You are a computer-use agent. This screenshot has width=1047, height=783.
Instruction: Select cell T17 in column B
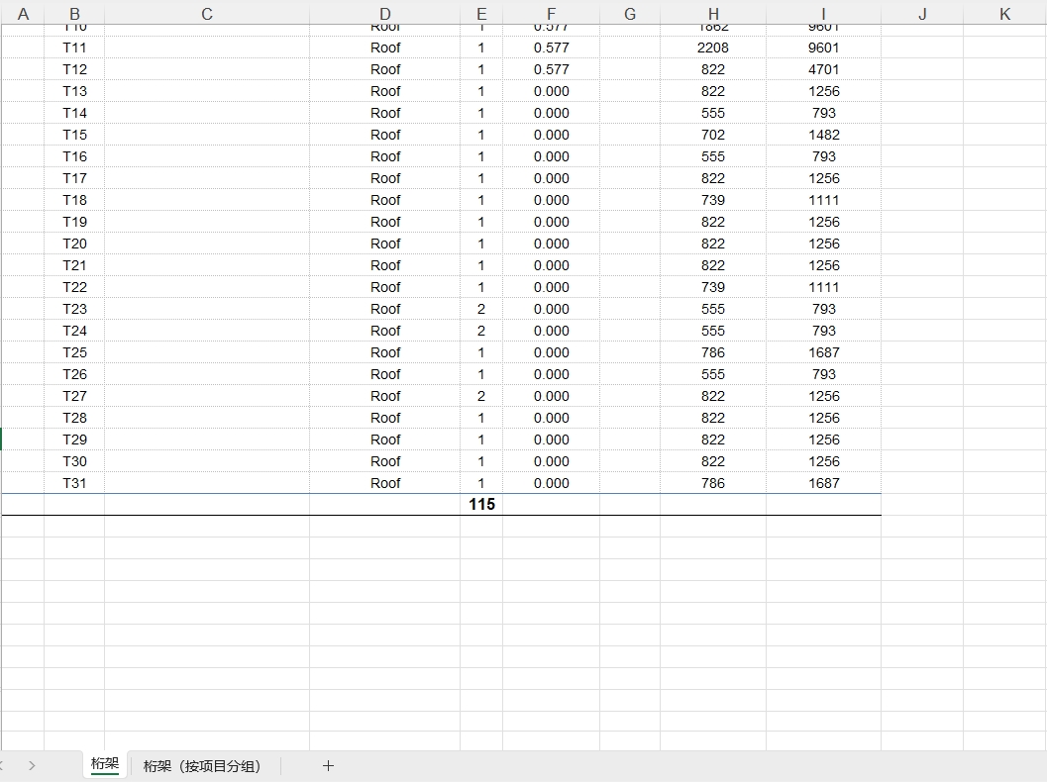click(74, 178)
